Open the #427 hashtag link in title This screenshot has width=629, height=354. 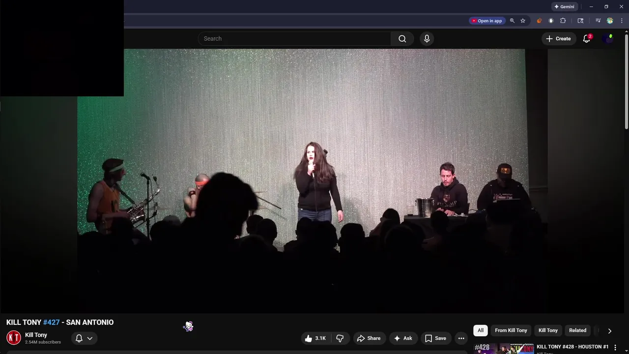tap(51, 322)
